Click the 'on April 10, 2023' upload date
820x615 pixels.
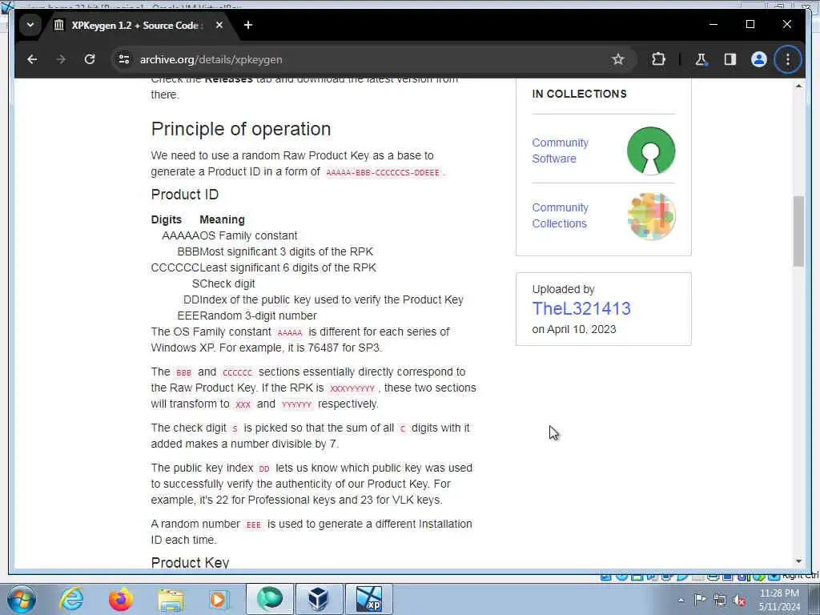pyautogui.click(x=573, y=329)
